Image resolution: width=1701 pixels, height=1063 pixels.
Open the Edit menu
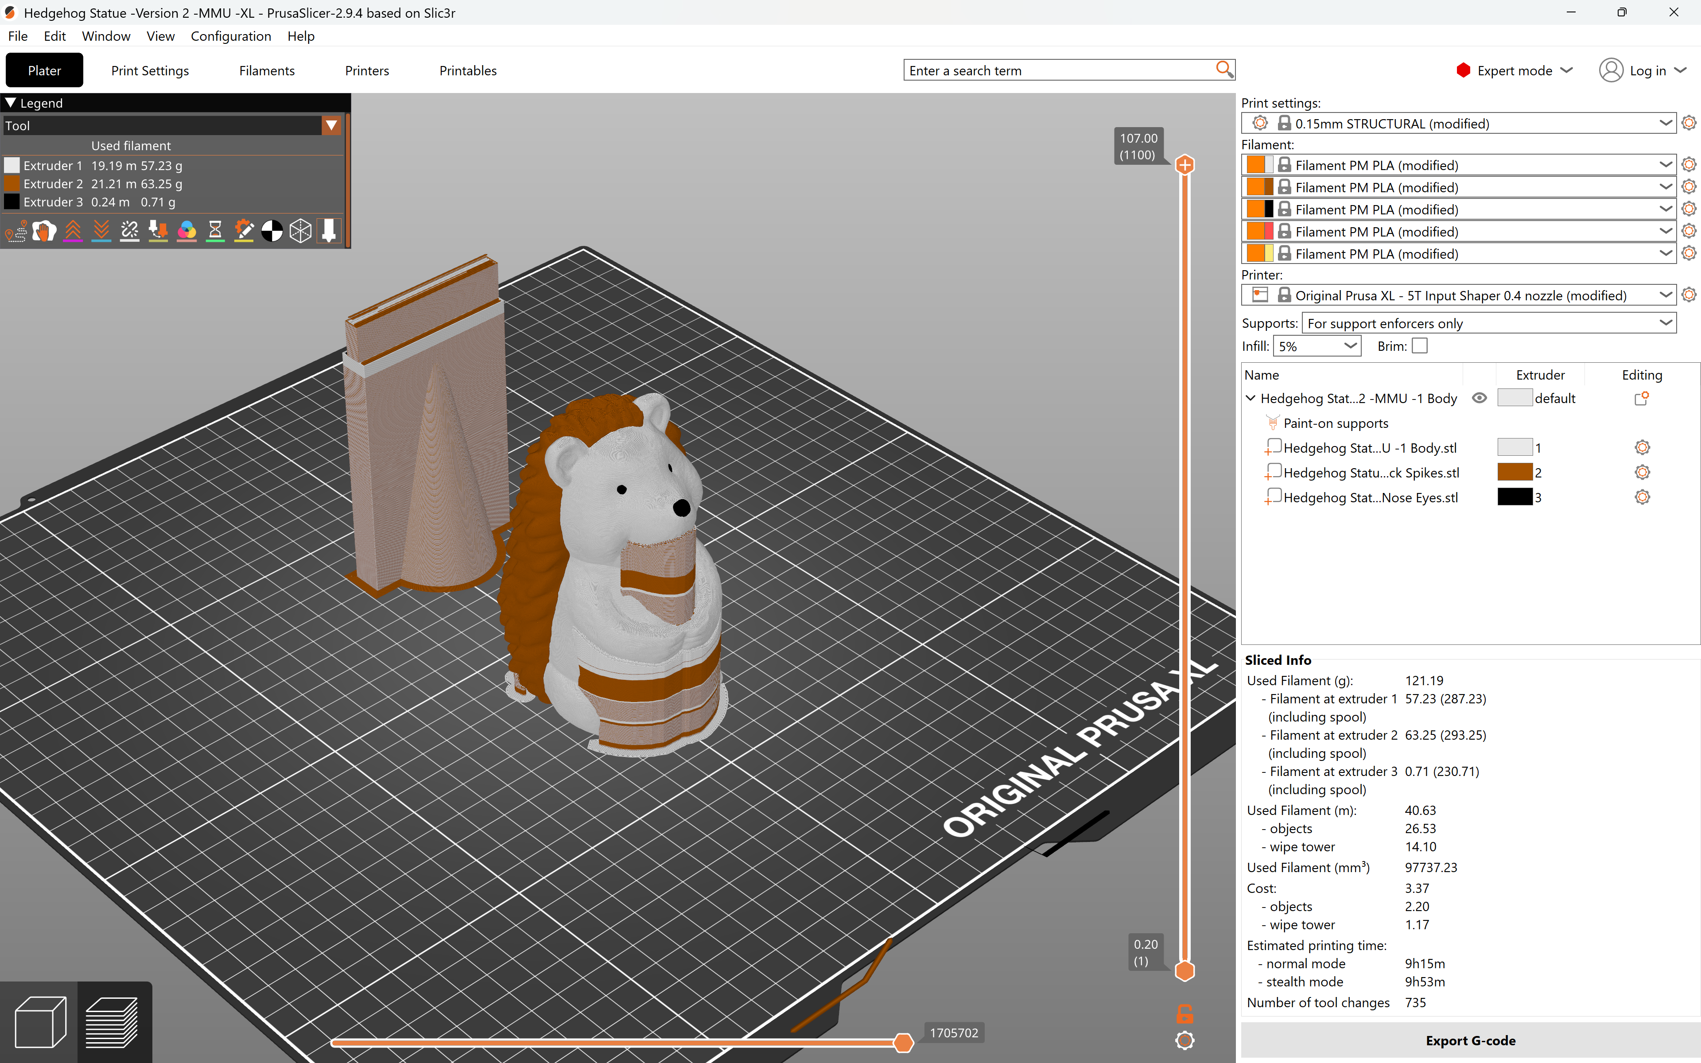pos(54,36)
